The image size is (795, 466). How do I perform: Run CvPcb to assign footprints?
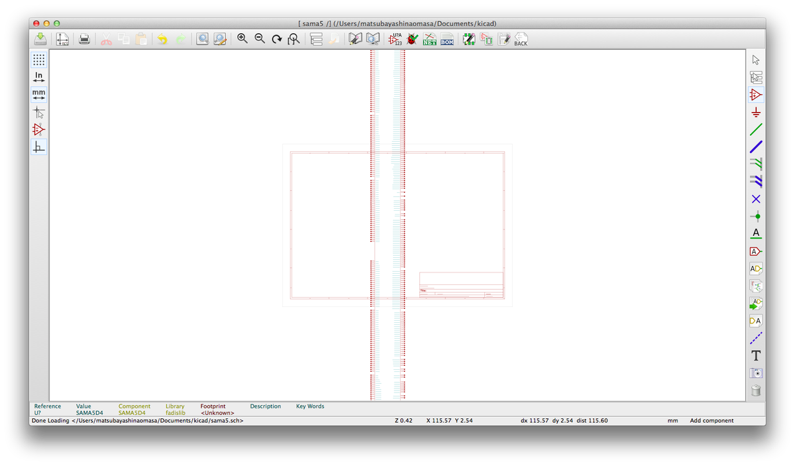469,39
